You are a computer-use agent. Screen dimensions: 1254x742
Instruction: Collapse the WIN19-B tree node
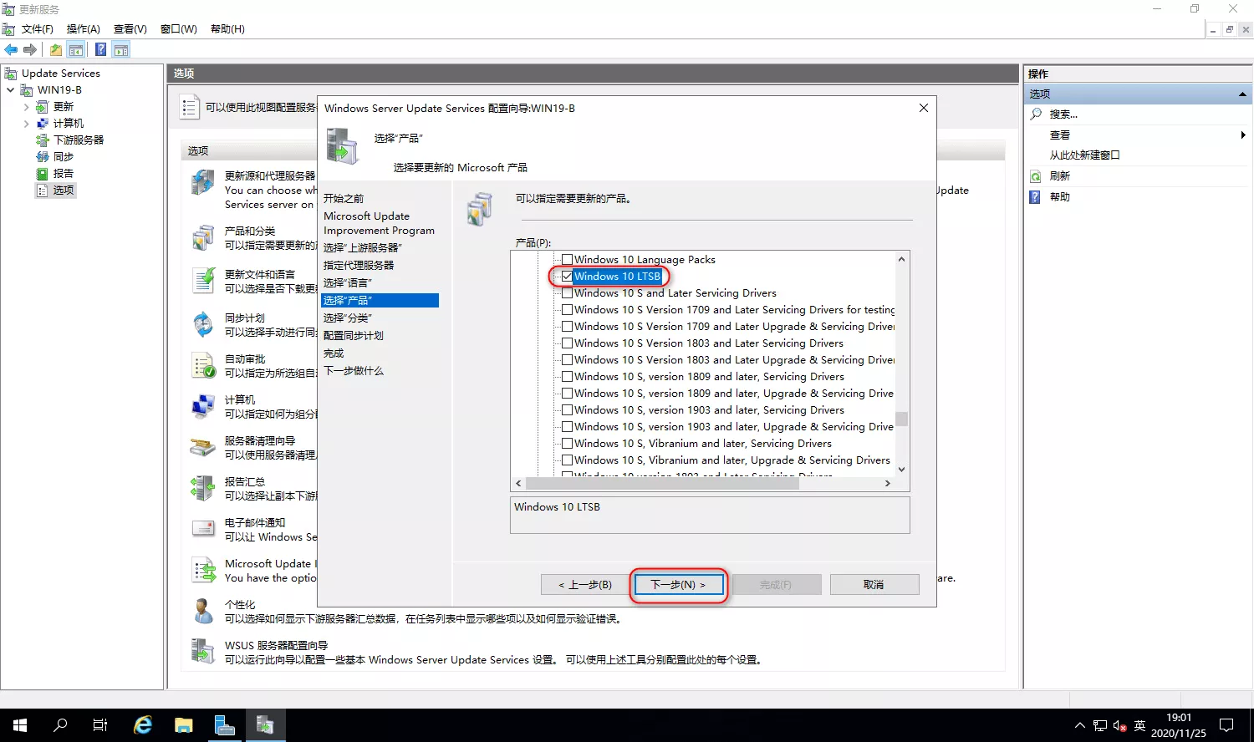(x=10, y=90)
